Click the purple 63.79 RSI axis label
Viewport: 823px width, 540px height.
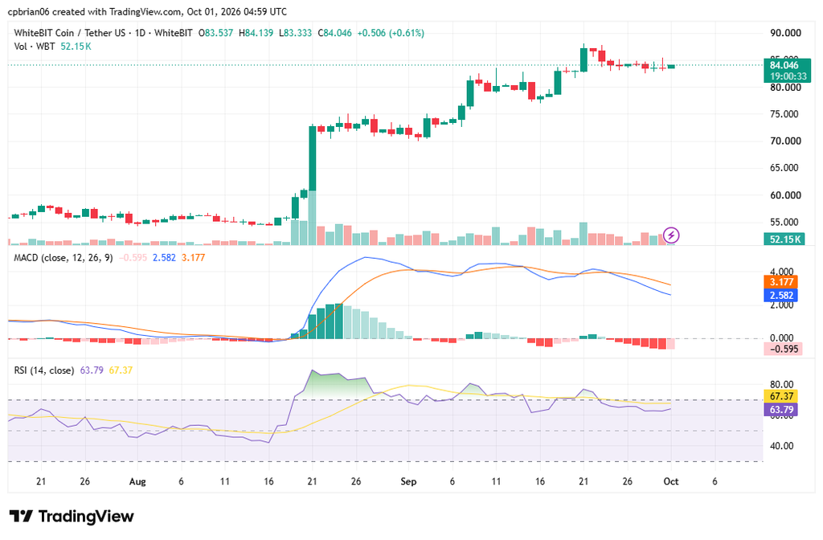781,410
